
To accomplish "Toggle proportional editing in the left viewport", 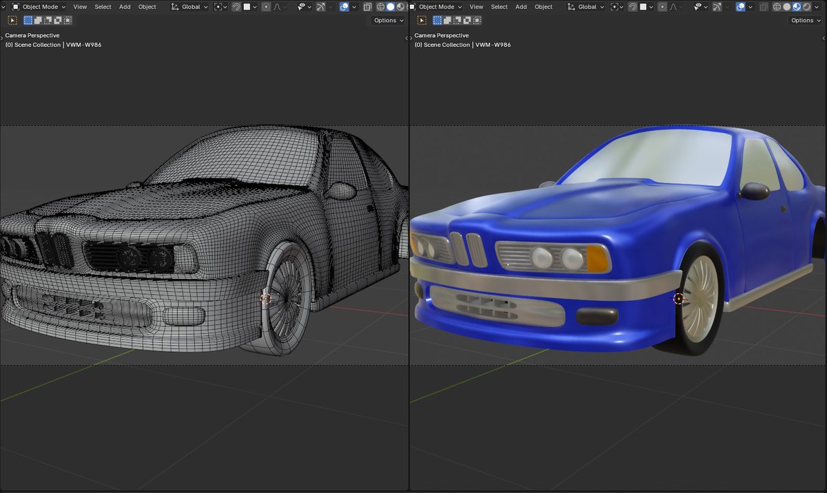I will [x=267, y=6].
